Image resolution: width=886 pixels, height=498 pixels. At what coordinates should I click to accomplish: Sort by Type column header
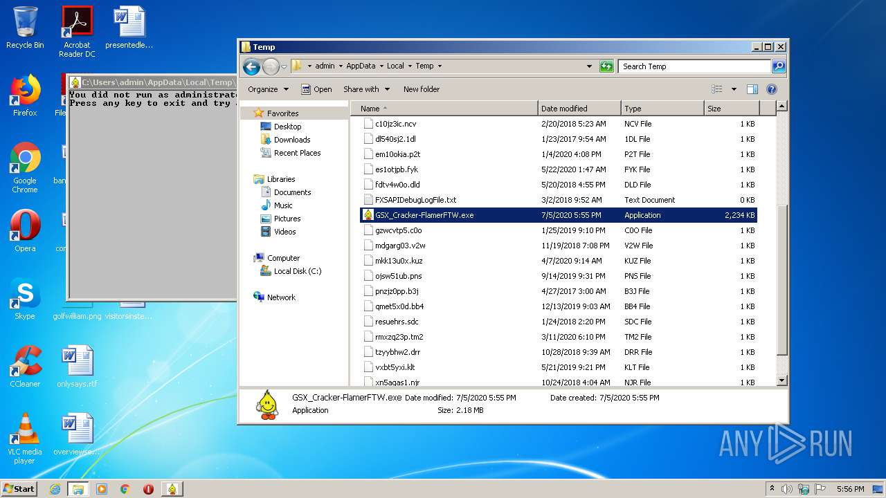click(x=662, y=109)
